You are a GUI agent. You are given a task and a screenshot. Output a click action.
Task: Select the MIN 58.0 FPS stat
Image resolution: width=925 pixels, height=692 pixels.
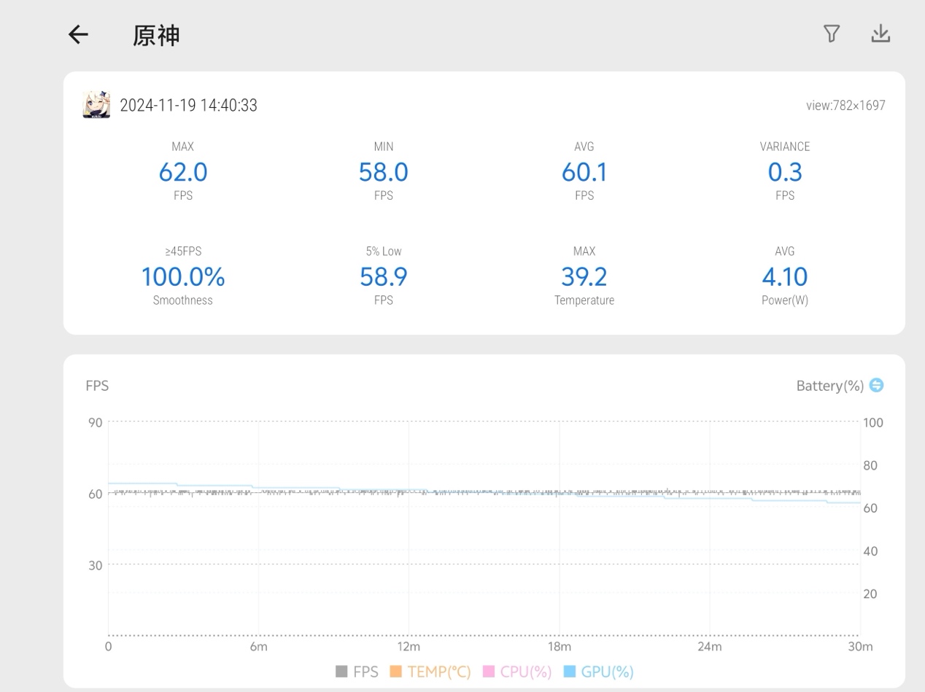click(383, 172)
